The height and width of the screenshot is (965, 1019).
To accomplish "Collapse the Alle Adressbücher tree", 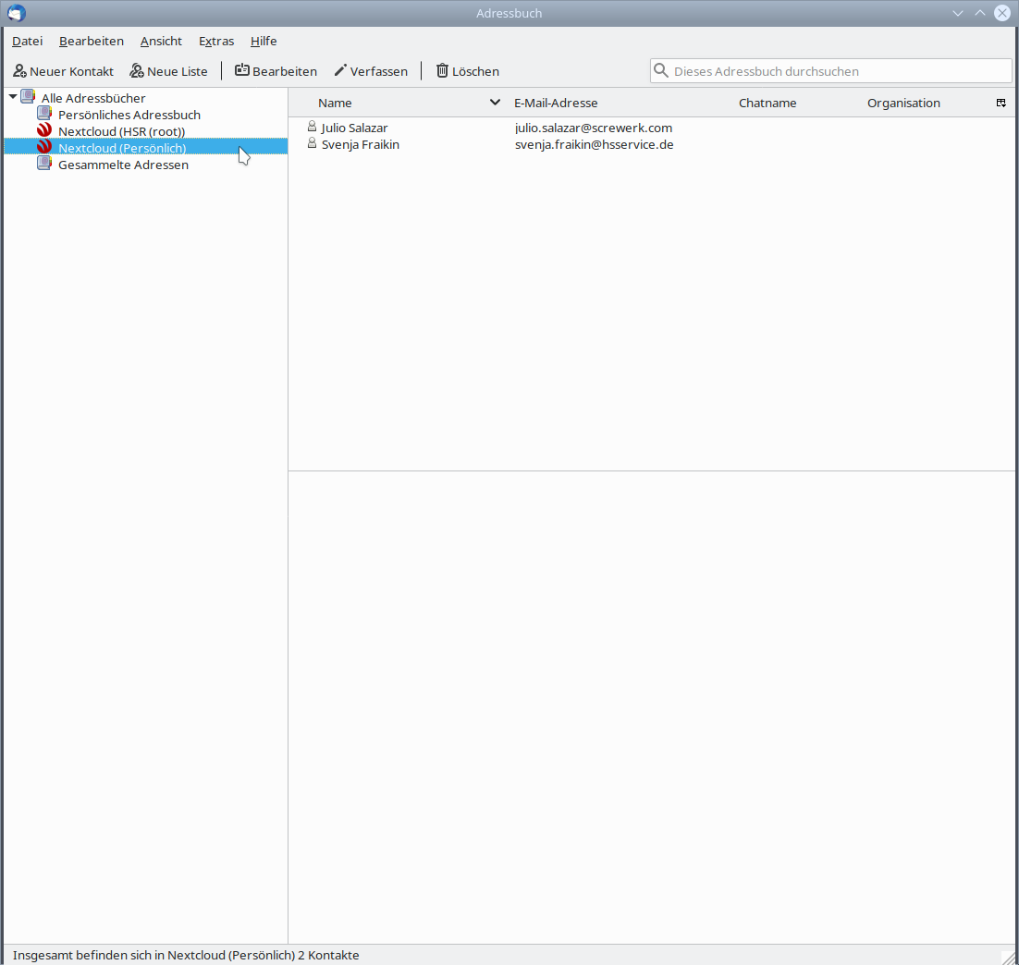I will (13, 97).
